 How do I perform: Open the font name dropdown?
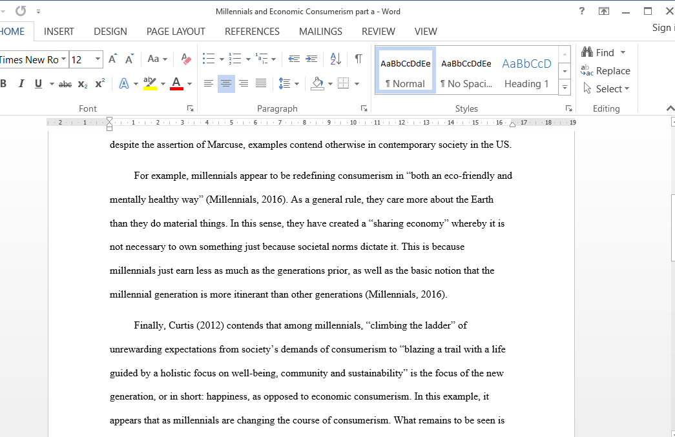(63, 59)
